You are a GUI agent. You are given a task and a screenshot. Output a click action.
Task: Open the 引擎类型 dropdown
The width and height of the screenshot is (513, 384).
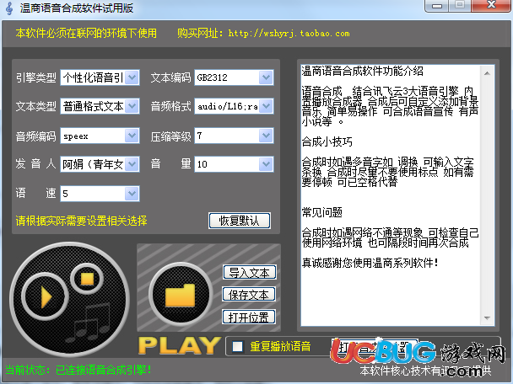pos(132,77)
